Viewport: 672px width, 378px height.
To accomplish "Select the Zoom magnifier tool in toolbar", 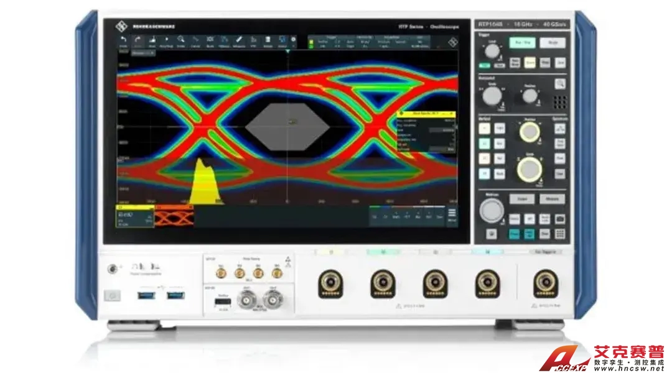I will pos(180,41).
